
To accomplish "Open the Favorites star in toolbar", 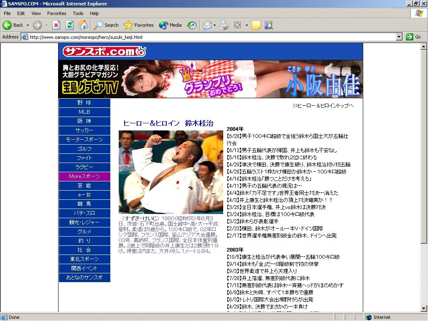I will pyautogui.click(x=139, y=25).
